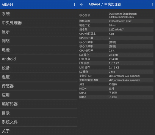Viewport: 155px width, 135px height.
Task: Open the 中央处理器 category in the list
Action: [x=39, y=23]
